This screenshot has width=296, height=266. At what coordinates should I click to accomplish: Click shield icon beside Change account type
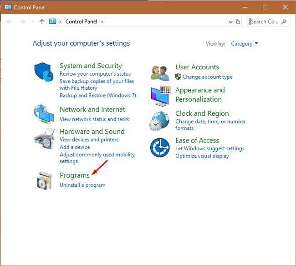click(x=178, y=77)
